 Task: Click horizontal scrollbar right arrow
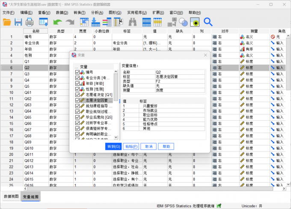(284, 189)
